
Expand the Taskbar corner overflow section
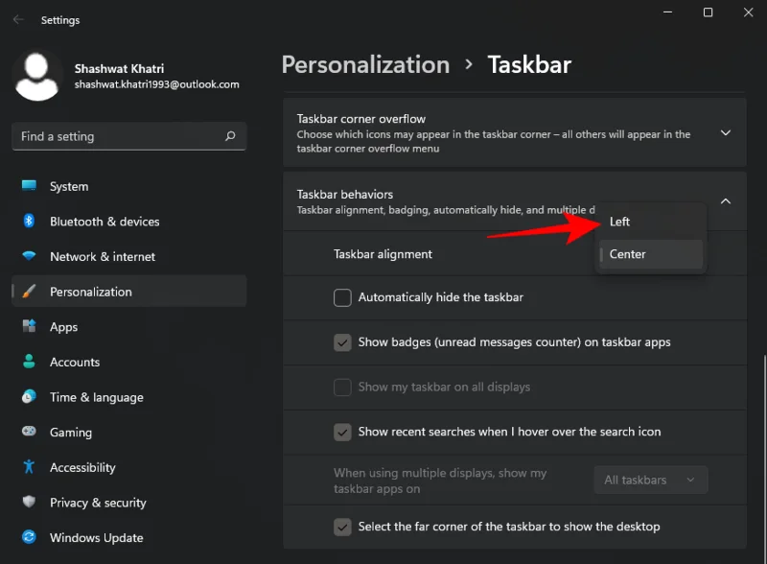point(726,133)
